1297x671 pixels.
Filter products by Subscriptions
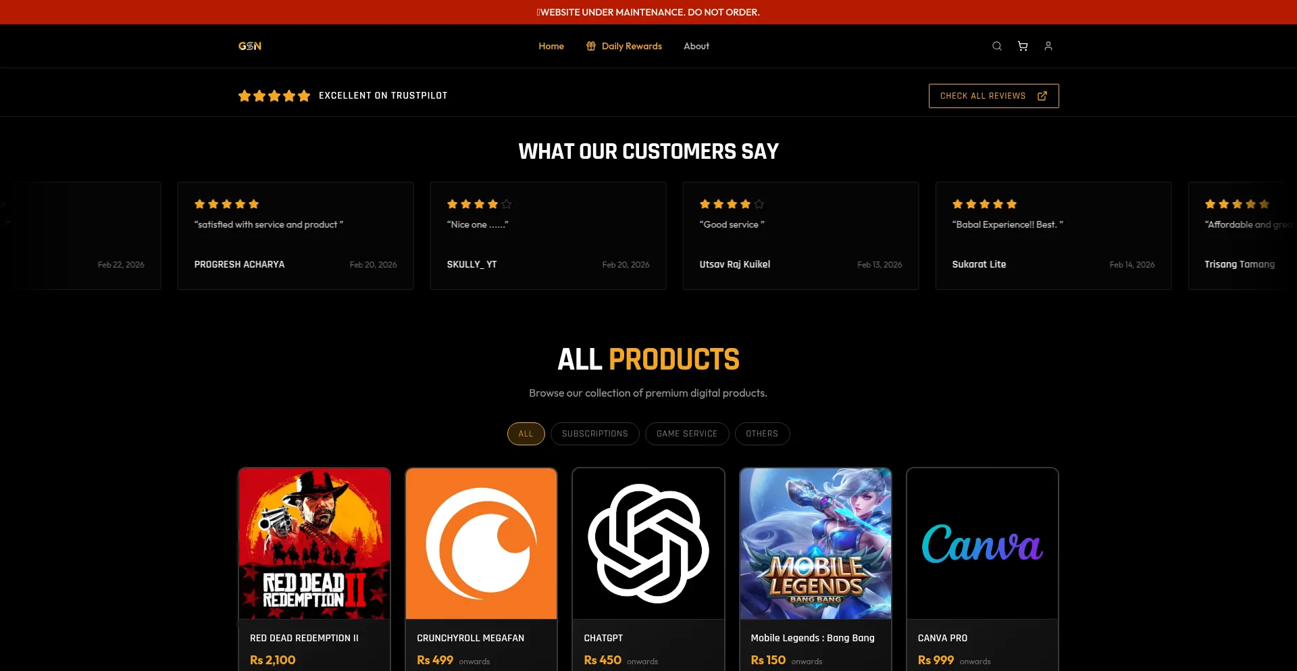[595, 434]
